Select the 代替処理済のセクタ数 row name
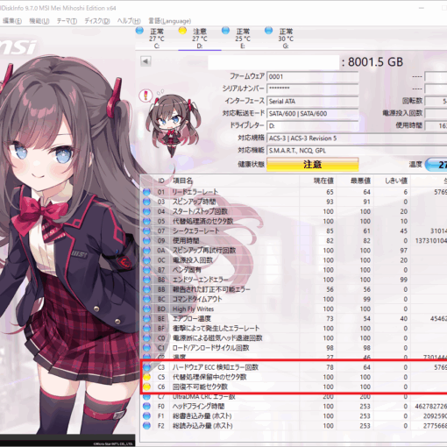This screenshot has height=447, width=447. coord(202,221)
